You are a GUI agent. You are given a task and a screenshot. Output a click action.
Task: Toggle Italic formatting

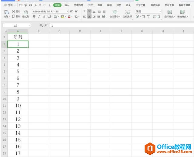[39, 16]
